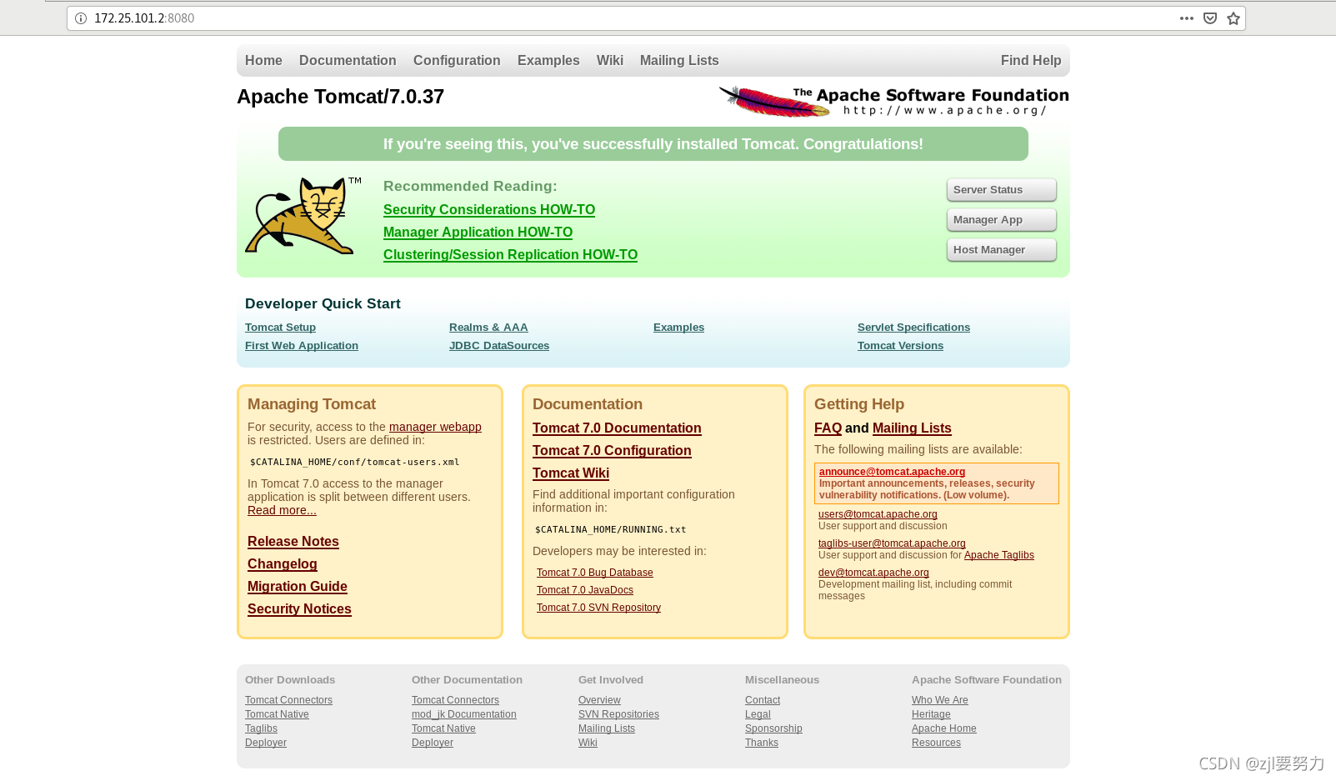Follow the manager webapp link
This screenshot has height=781, width=1336.
click(435, 427)
